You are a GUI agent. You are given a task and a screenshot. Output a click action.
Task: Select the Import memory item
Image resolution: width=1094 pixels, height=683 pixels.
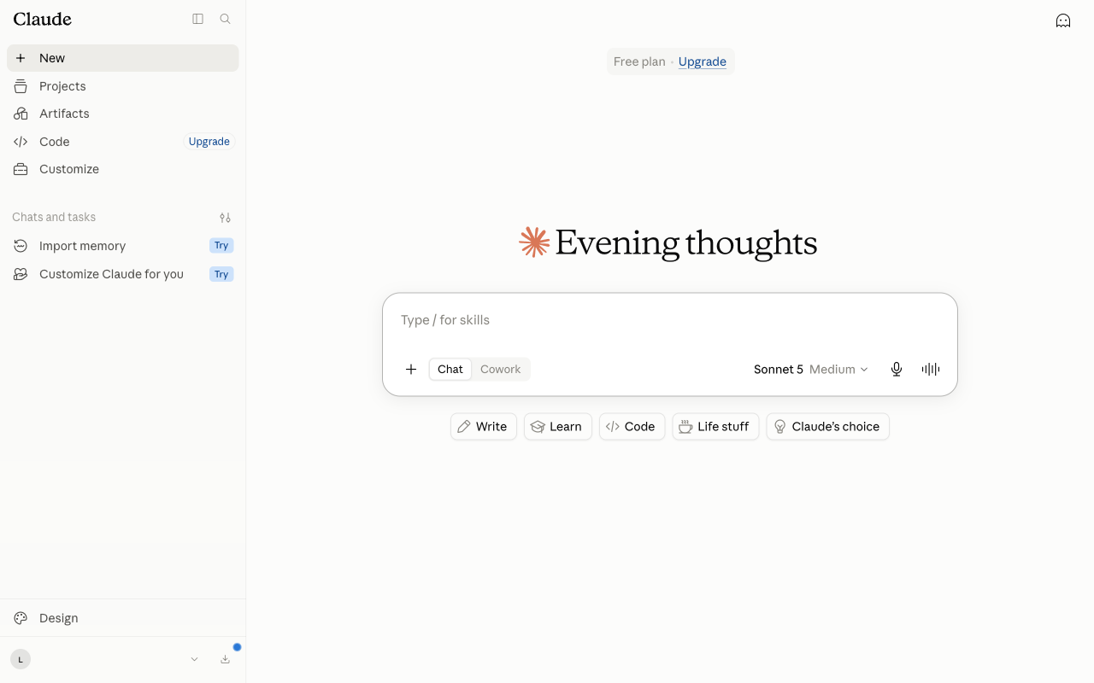(x=123, y=246)
